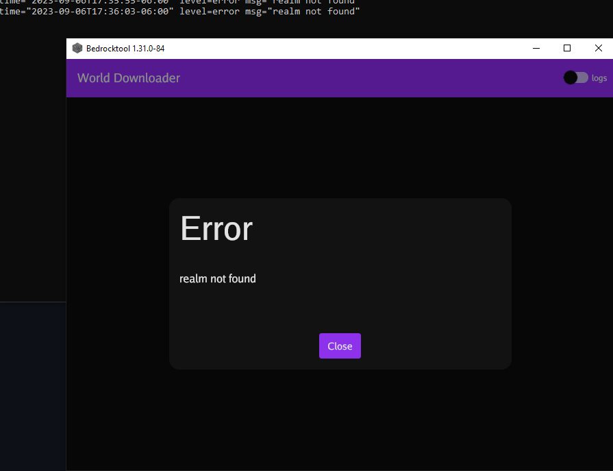The width and height of the screenshot is (613, 471).
Task: Maximize the Bedrocktool window
Action: click(566, 48)
